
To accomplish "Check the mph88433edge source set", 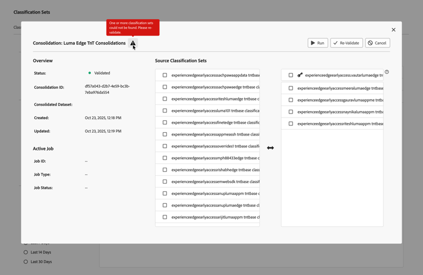I will point(165,158).
